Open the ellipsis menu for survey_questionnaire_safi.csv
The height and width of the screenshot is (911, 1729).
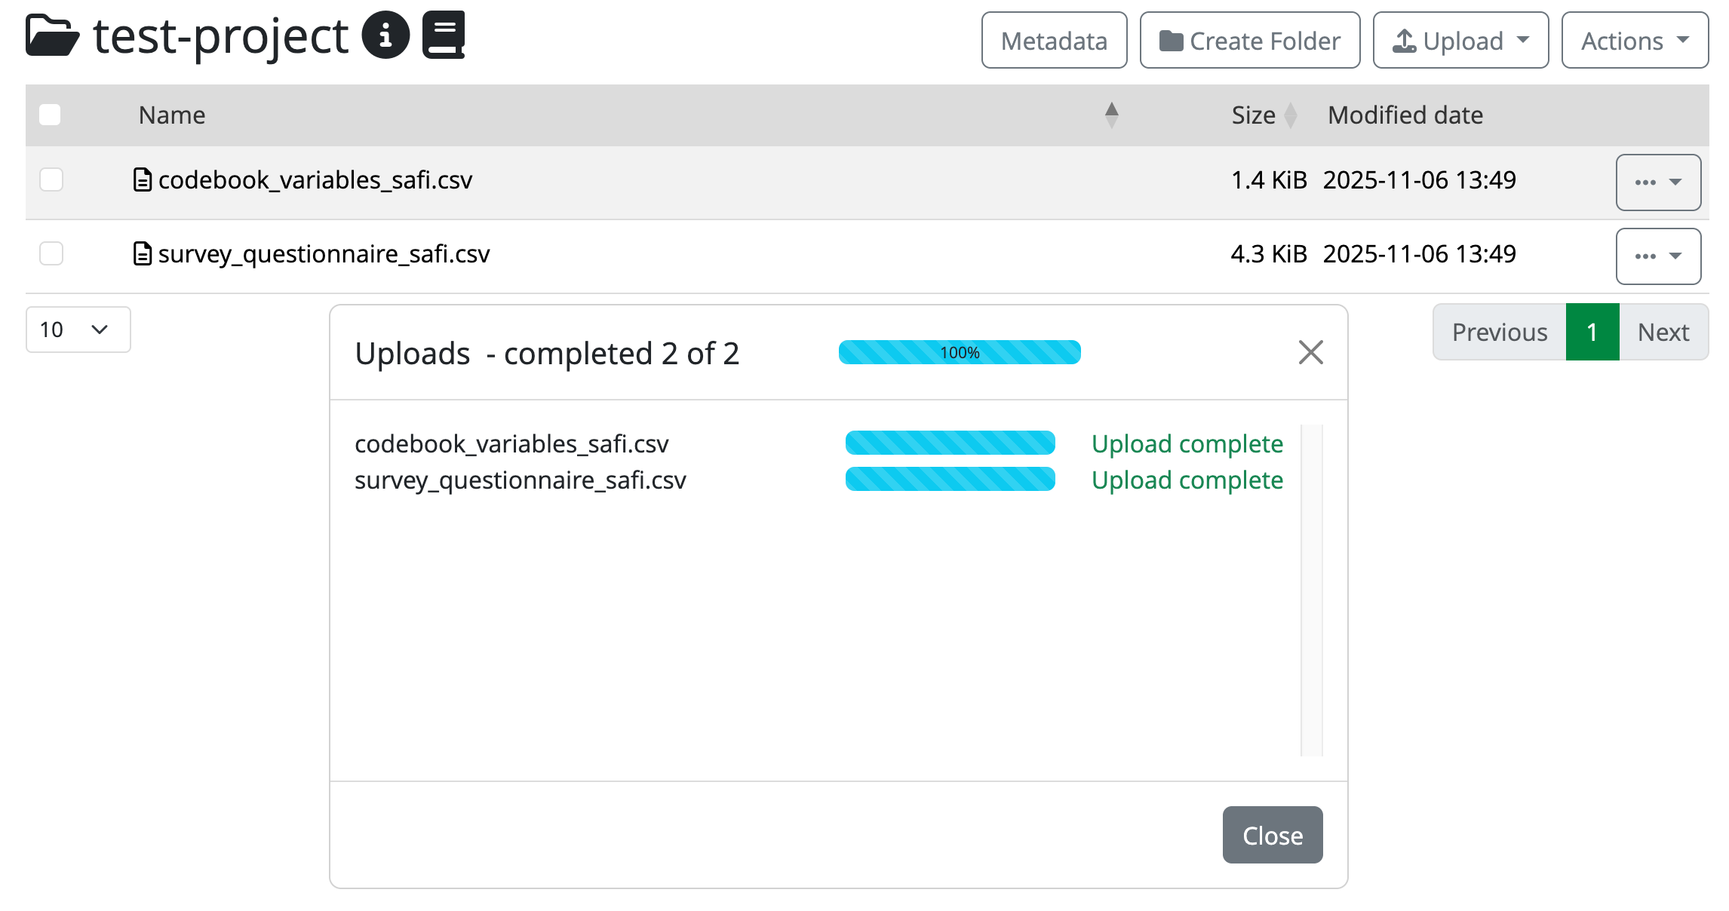(x=1658, y=256)
